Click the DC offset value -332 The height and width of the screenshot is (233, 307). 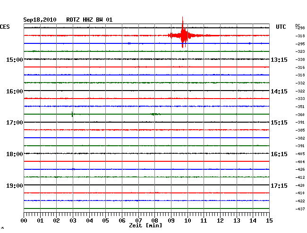[x=300, y=83]
